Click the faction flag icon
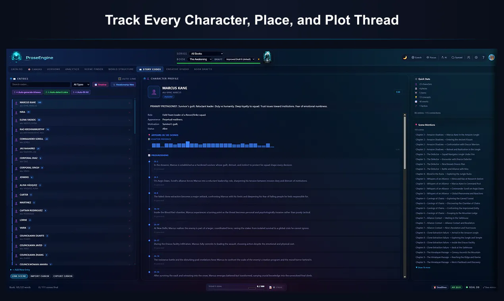504x301 pixels. pyautogui.click(x=416, y=106)
